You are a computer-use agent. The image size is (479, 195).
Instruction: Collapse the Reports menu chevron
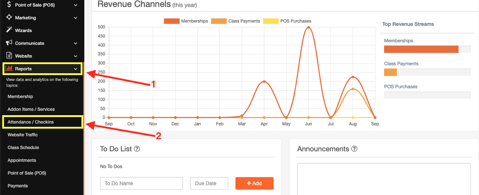76,69
